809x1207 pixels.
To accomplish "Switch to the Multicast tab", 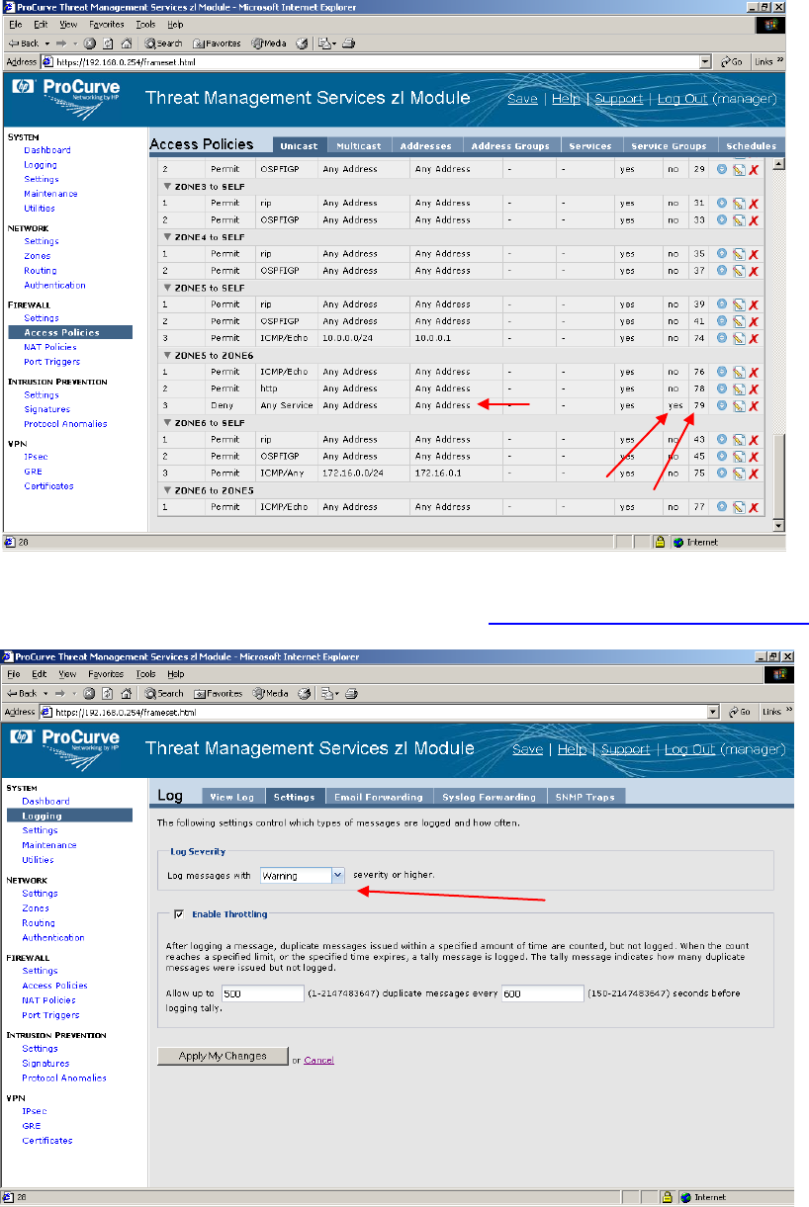I will 359,146.
